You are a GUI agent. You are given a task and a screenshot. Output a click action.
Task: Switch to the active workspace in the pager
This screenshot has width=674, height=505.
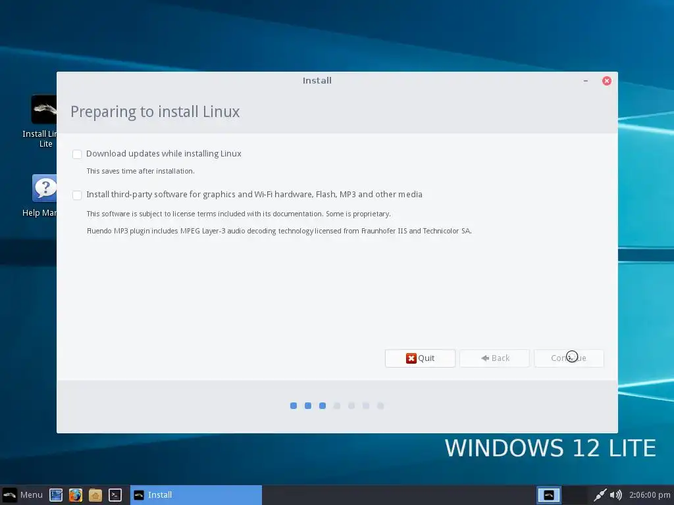(x=549, y=495)
